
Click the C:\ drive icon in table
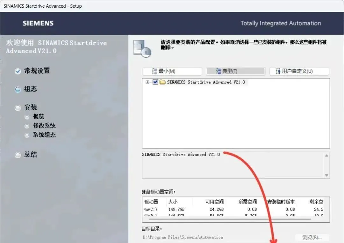[x=147, y=210]
